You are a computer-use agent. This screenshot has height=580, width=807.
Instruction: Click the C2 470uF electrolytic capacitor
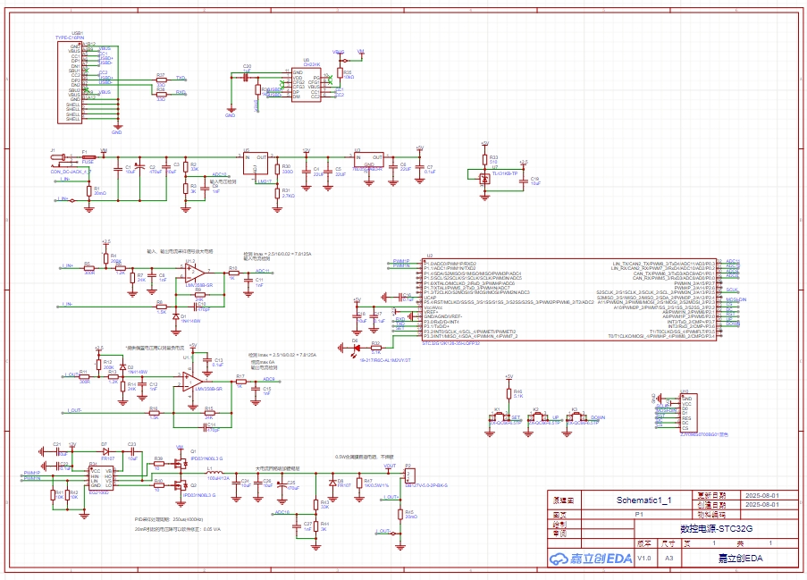[x=139, y=166]
